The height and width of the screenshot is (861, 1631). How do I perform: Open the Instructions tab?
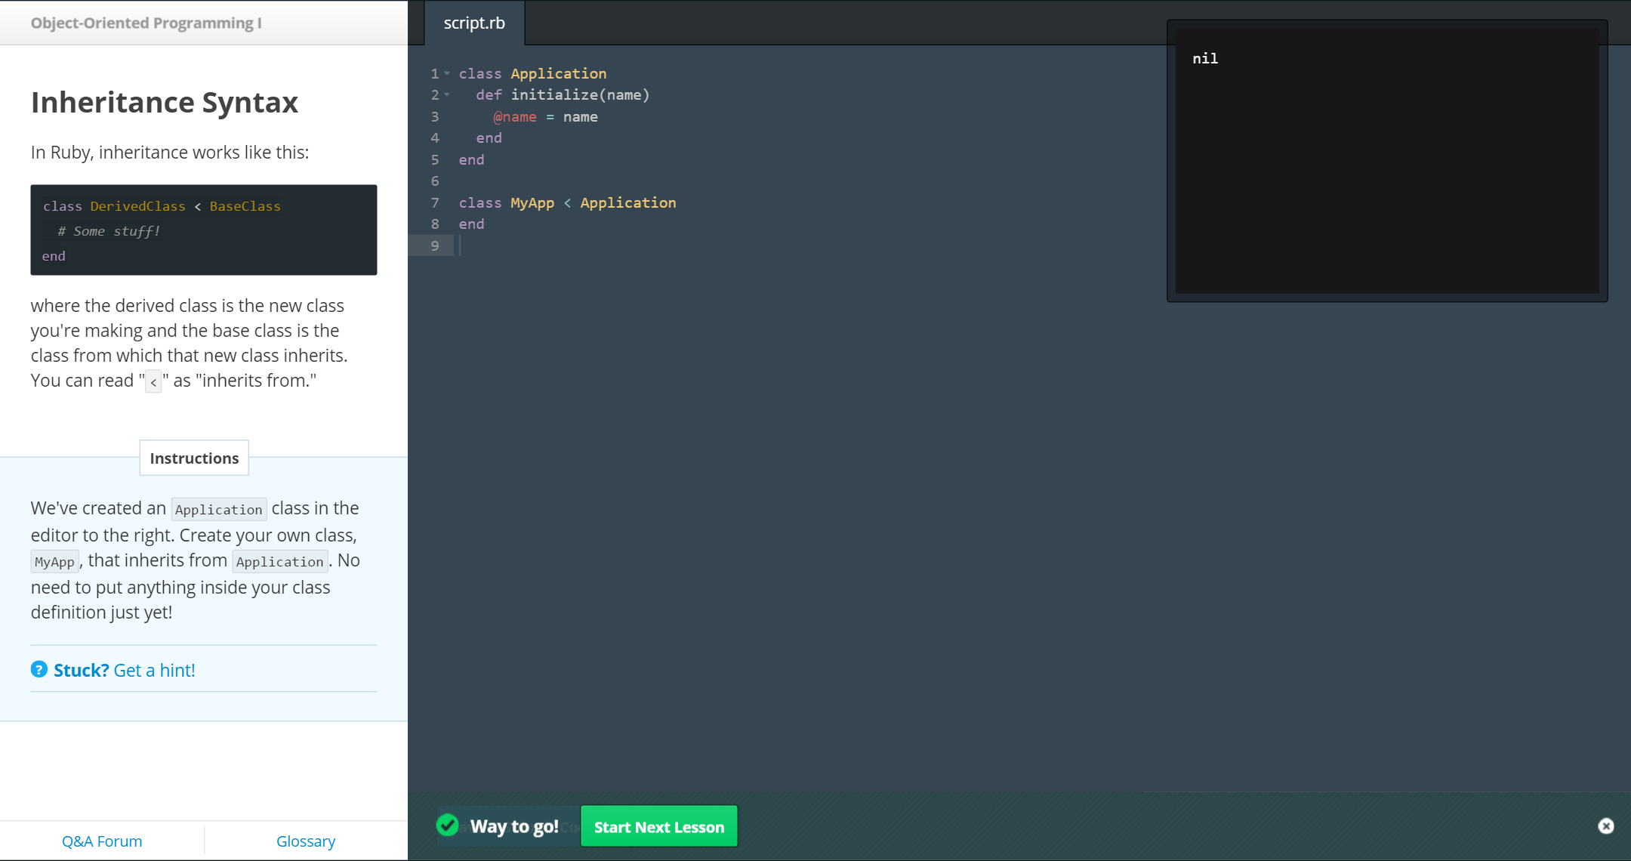point(194,458)
